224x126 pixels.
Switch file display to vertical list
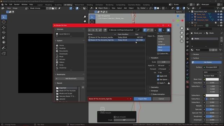pos(145,30)
